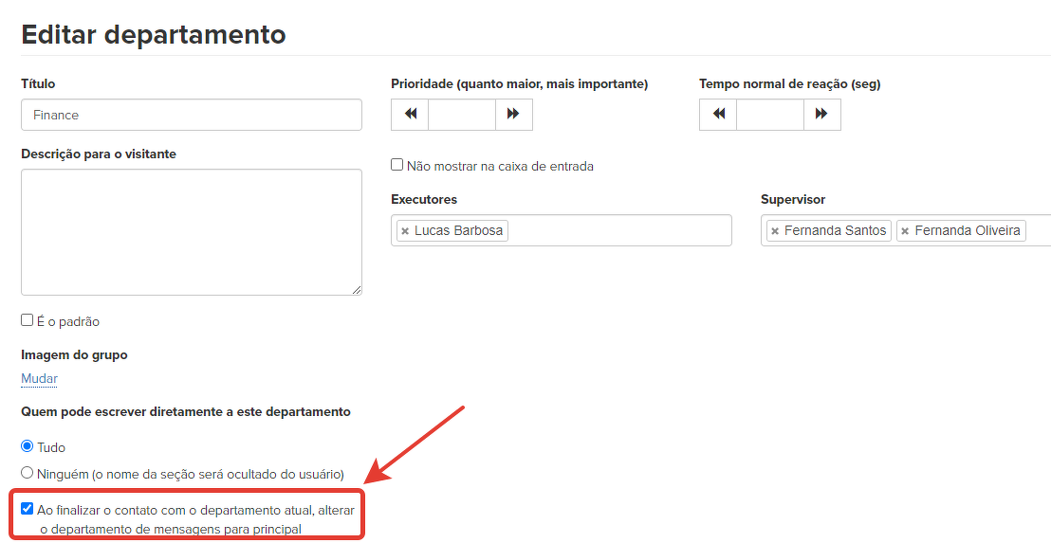
Task: Focus the 'Descrição para o visitante' textarea
Action: pyautogui.click(x=191, y=231)
